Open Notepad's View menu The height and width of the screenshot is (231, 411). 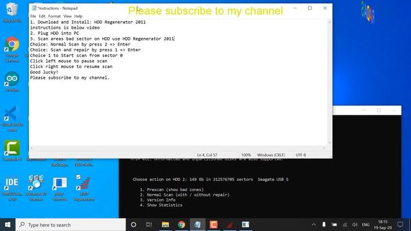click(67, 16)
